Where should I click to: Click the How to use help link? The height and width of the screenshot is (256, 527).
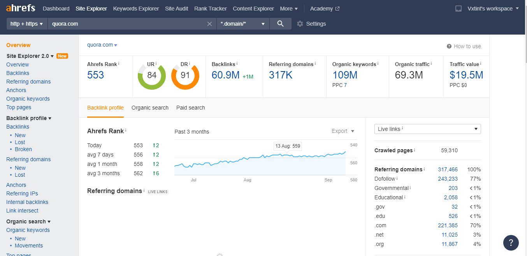point(464,46)
